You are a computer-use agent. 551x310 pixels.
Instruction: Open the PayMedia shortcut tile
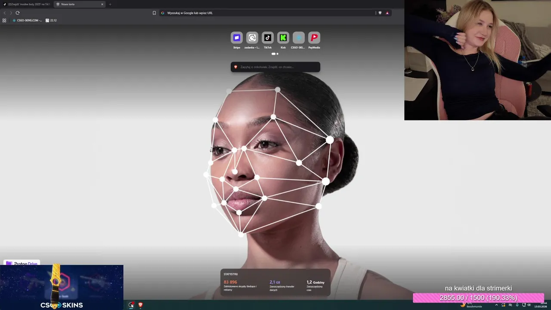click(314, 38)
